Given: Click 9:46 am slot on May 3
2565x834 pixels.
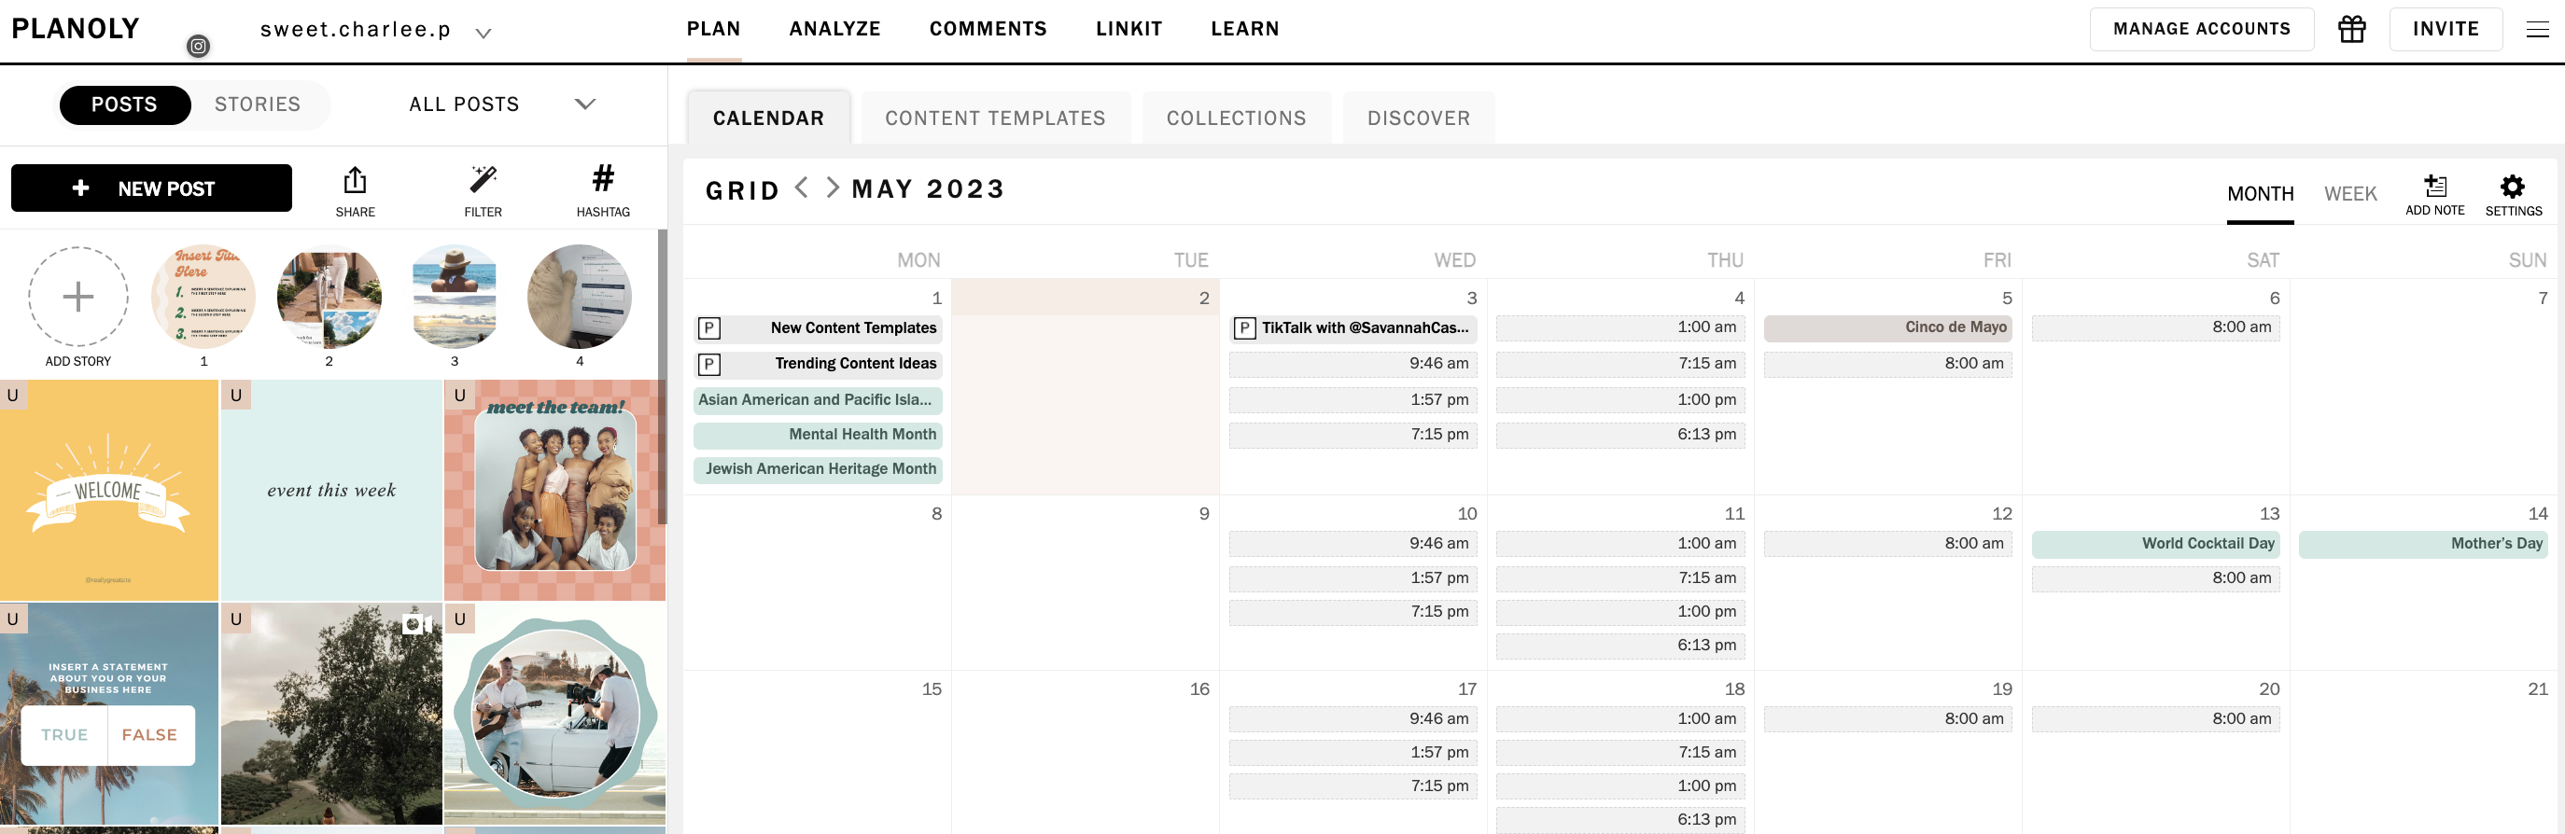Looking at the screenshot, I should pyautogui.click(x=1353, y=364).
